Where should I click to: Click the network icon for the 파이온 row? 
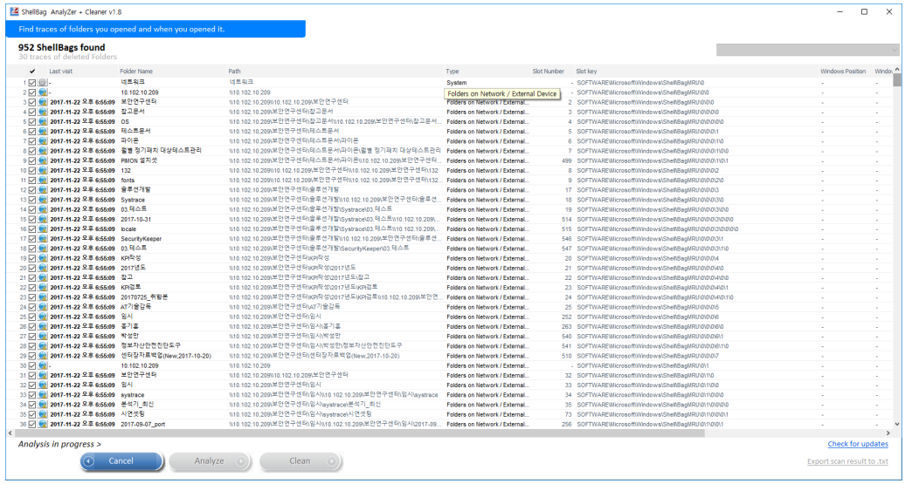[42, 141]
